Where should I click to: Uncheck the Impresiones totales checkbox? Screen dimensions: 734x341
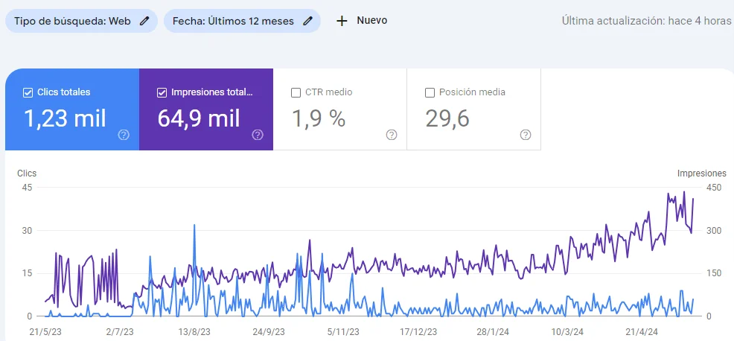coord(162,92)
